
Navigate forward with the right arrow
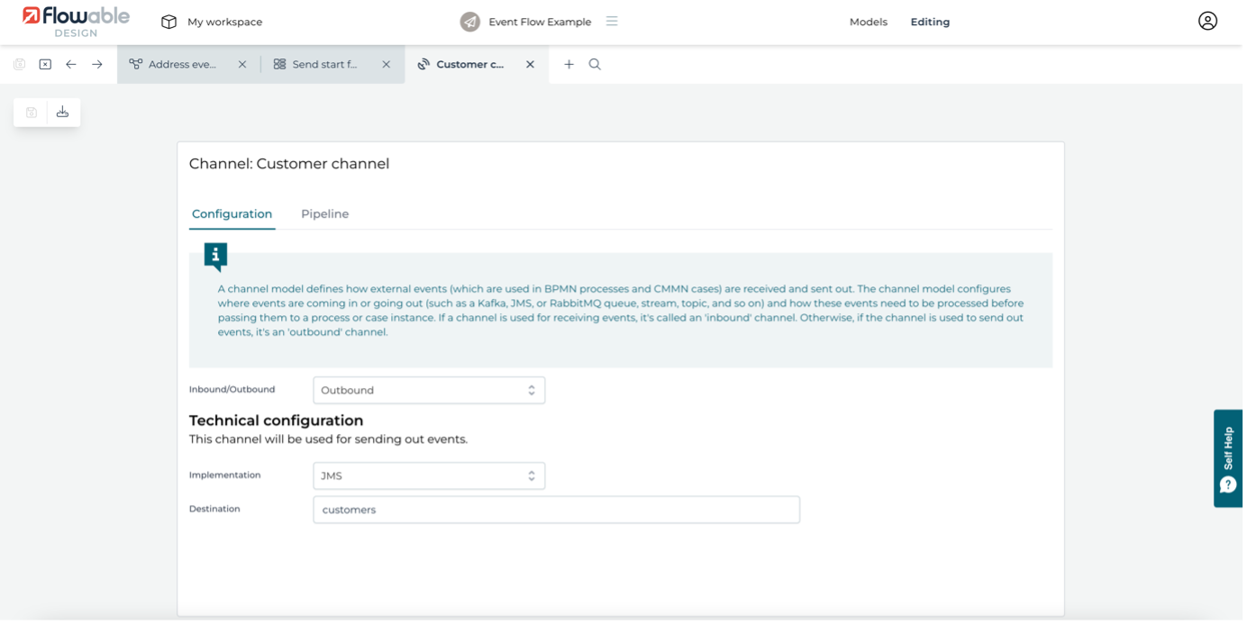[x=97, y=65]
